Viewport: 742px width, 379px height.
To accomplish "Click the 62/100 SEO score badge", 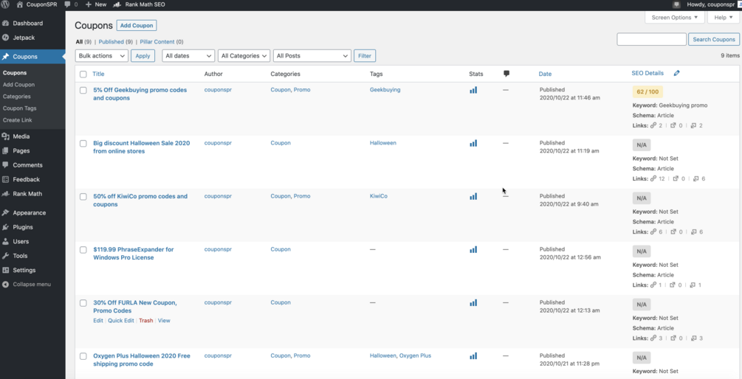I will click(x=647, y=92).
